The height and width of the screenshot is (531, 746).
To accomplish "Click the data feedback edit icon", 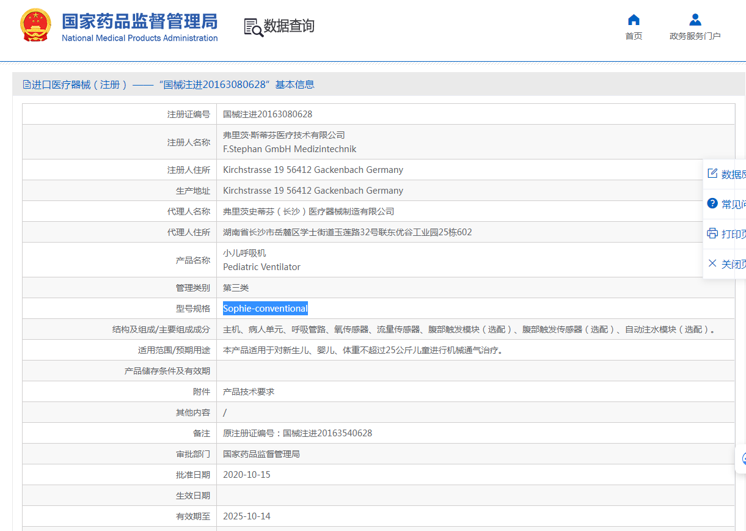I will [712, 174].
